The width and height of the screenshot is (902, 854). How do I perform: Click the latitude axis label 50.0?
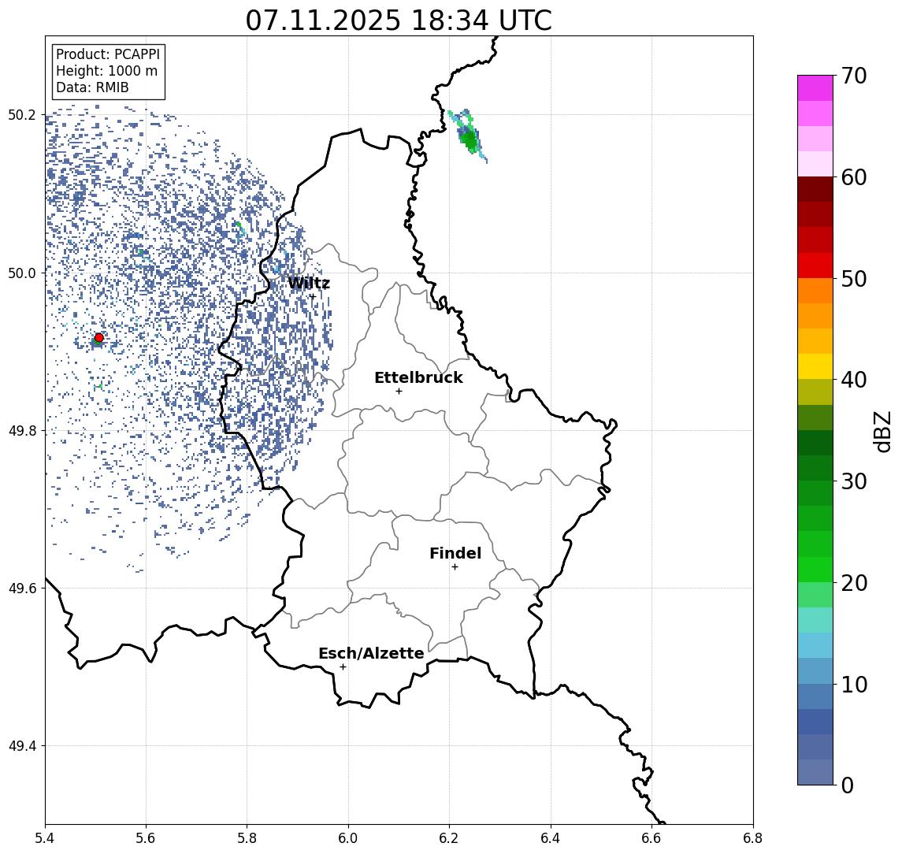click(x=21, y=273)
